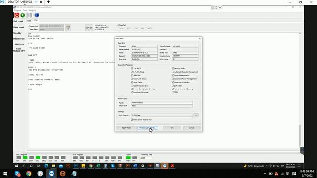Toggle the Security Mode checkbox
The height and width of the screenshot is (178, 317).
click(x=173, y=68)
